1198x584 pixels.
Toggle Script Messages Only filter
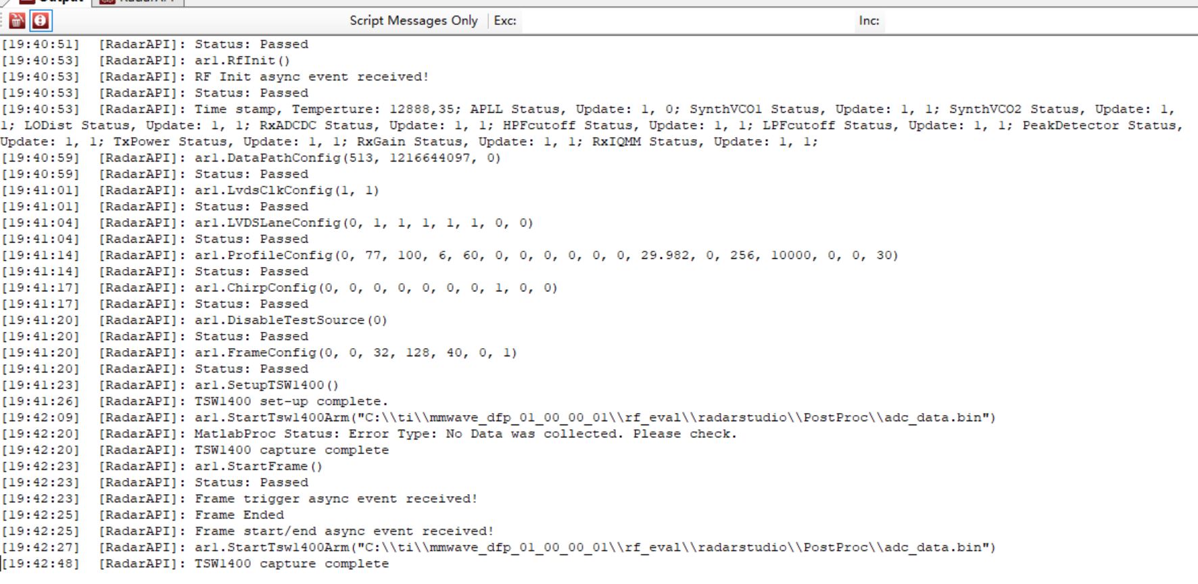[x=413, y=21]
